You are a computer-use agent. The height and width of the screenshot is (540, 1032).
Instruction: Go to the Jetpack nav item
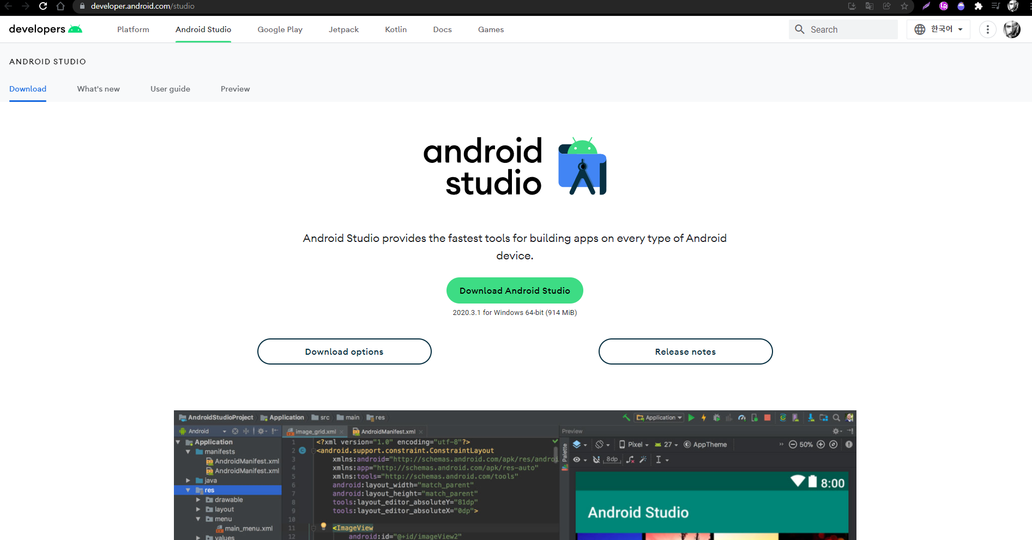tap(343, 29)
